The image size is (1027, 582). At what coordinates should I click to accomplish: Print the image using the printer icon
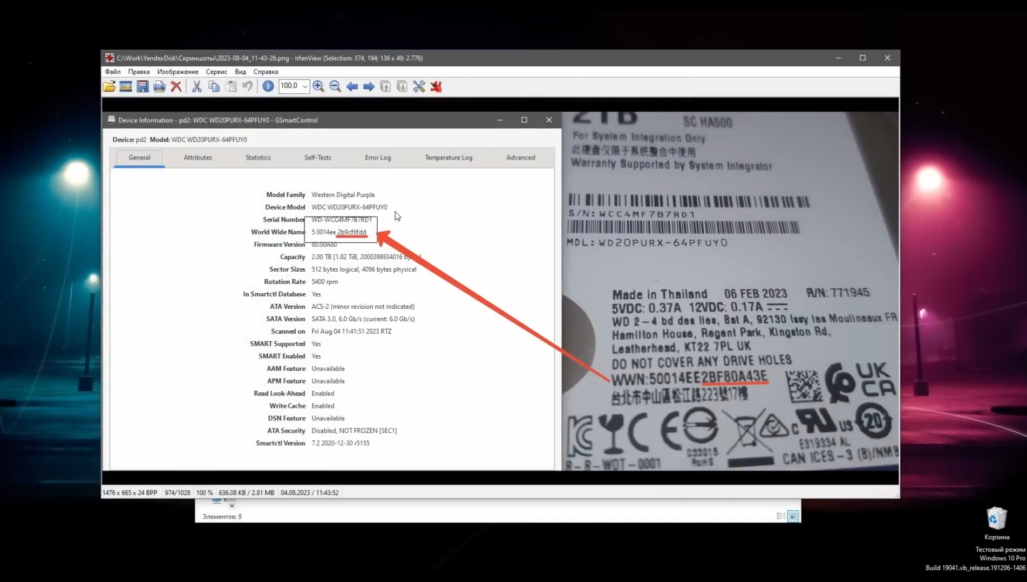[159, 86]
